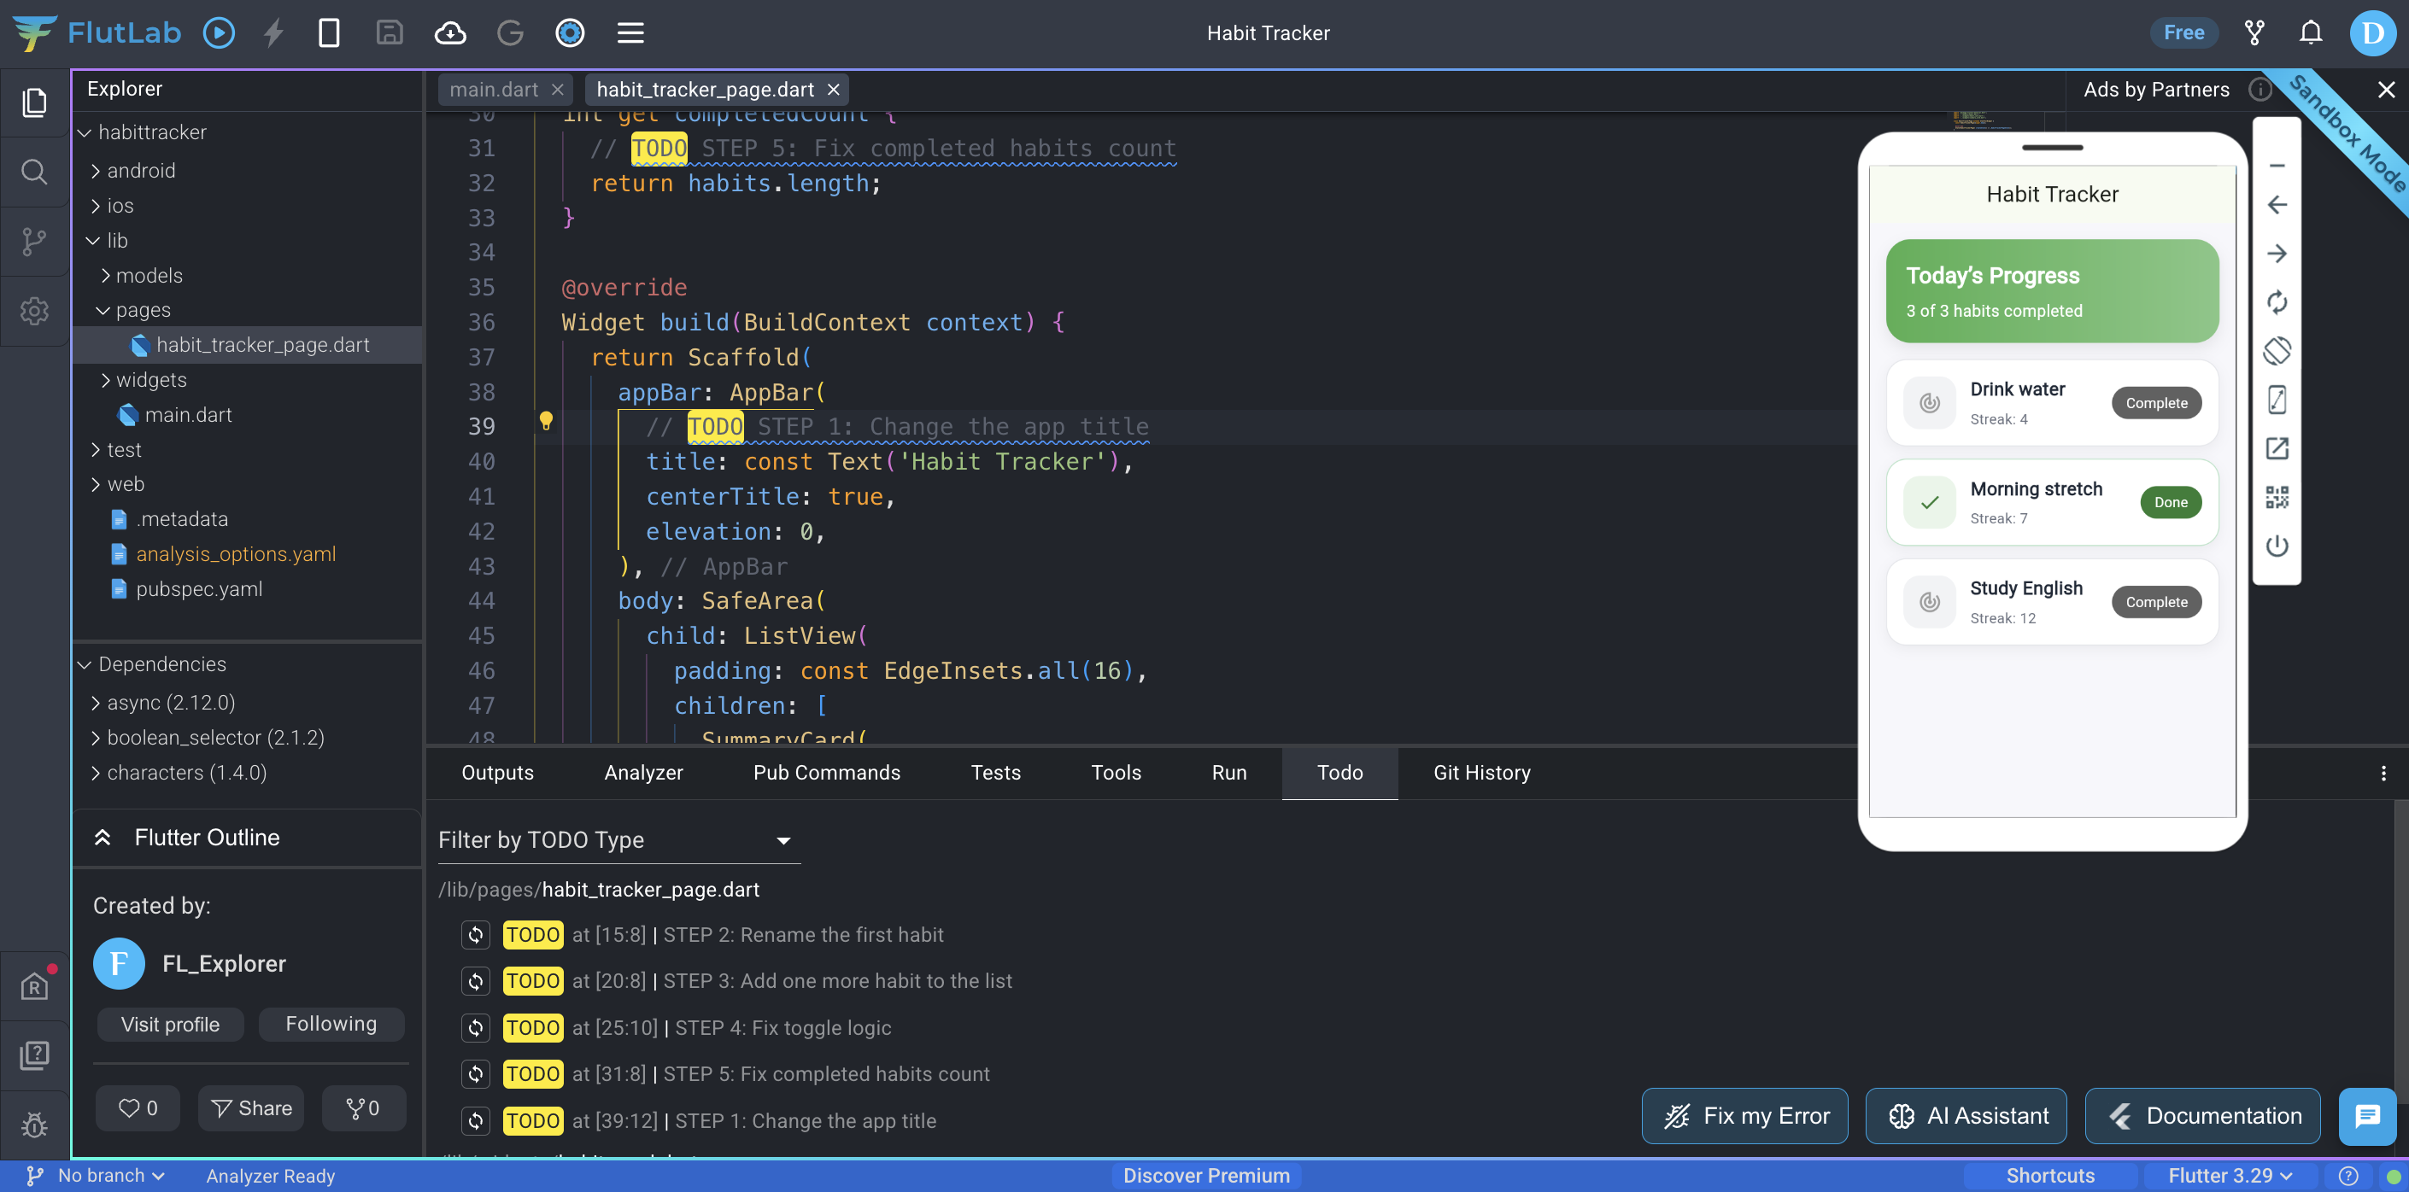
Task: Click the rotate device icon in emulator toolbar
Action: point(2277,352)
